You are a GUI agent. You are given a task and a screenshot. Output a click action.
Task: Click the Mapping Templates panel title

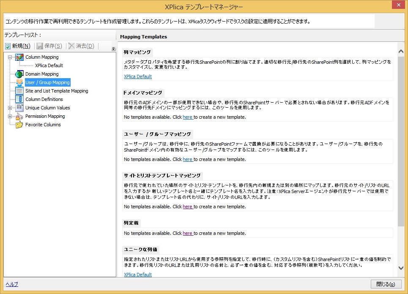pos(144,37)
